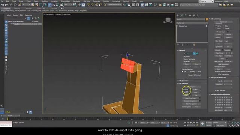The image size is (240, 135).
Task: Click the object color swatch beside name
Action: click(207, 19)
